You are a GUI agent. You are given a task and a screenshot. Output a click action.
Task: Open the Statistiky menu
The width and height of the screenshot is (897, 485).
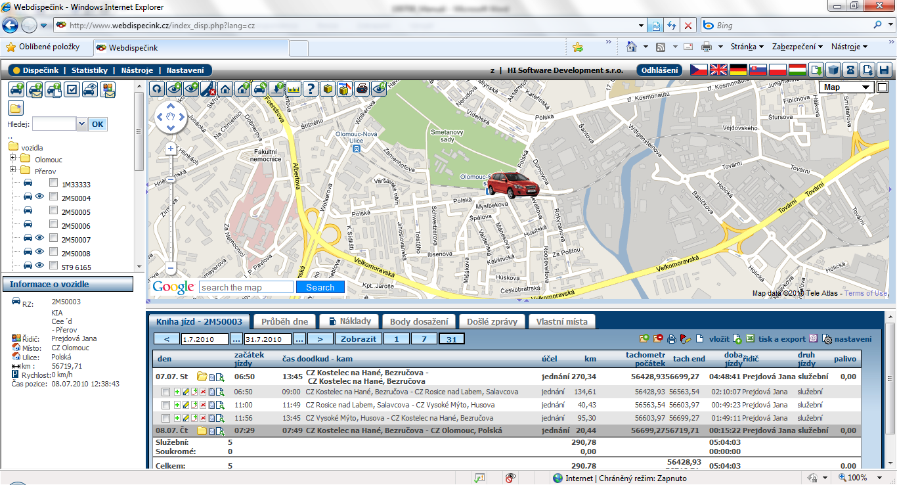89,70
